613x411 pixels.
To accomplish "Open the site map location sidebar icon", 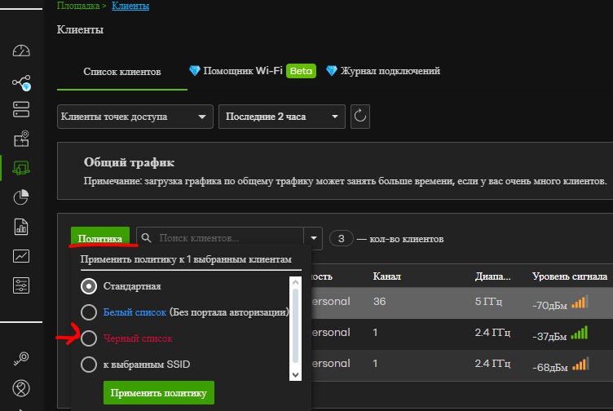I will [x=21, y=139].
